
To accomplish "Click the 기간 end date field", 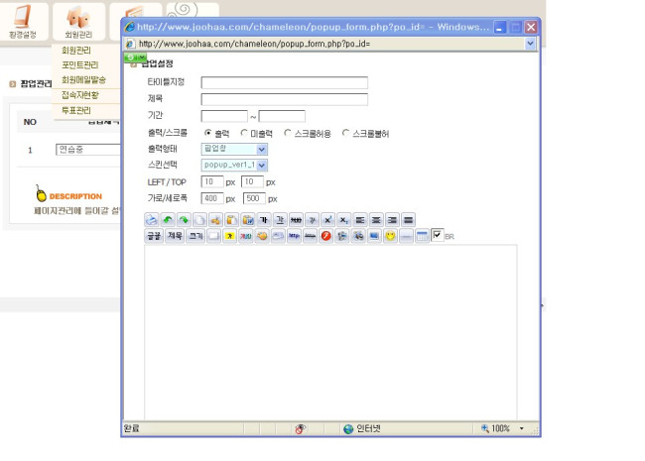I will tap(282, 116).
